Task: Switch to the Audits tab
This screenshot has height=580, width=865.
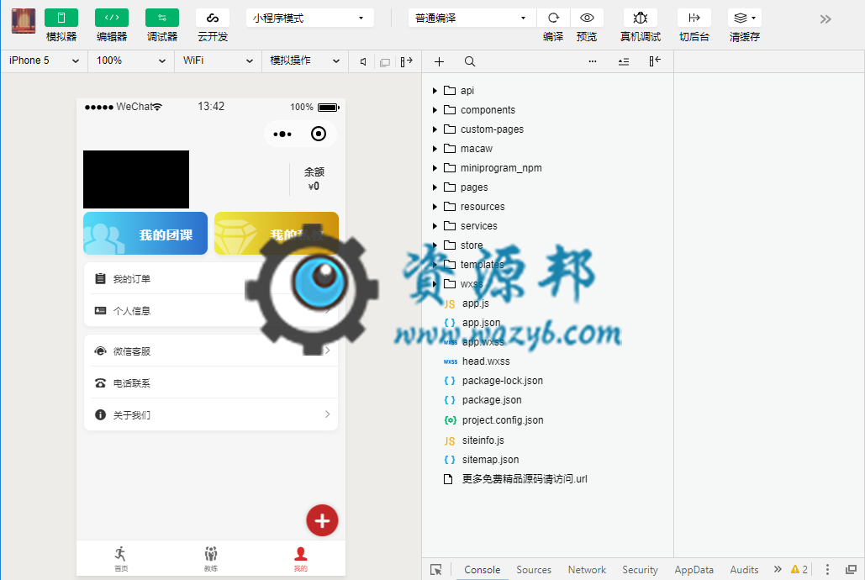Action: 744,570
